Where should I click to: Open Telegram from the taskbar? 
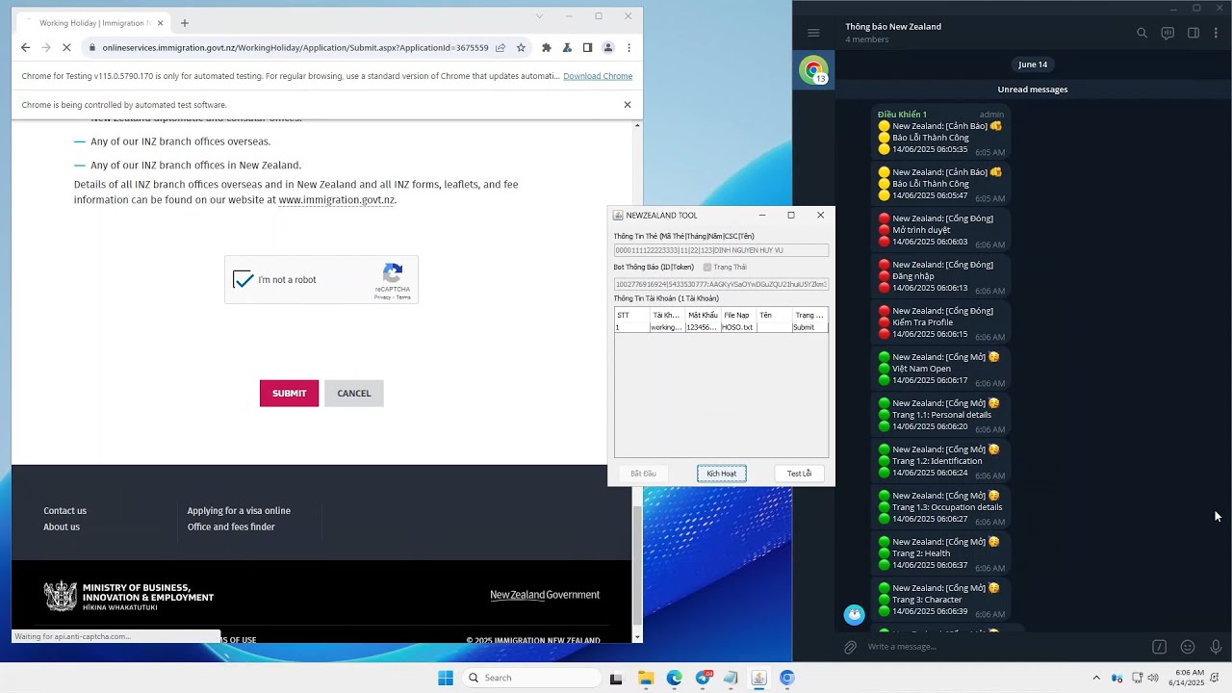[704, 678]
